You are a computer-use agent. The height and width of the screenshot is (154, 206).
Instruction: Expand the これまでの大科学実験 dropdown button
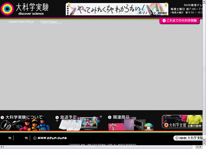(x=179, y=21)
